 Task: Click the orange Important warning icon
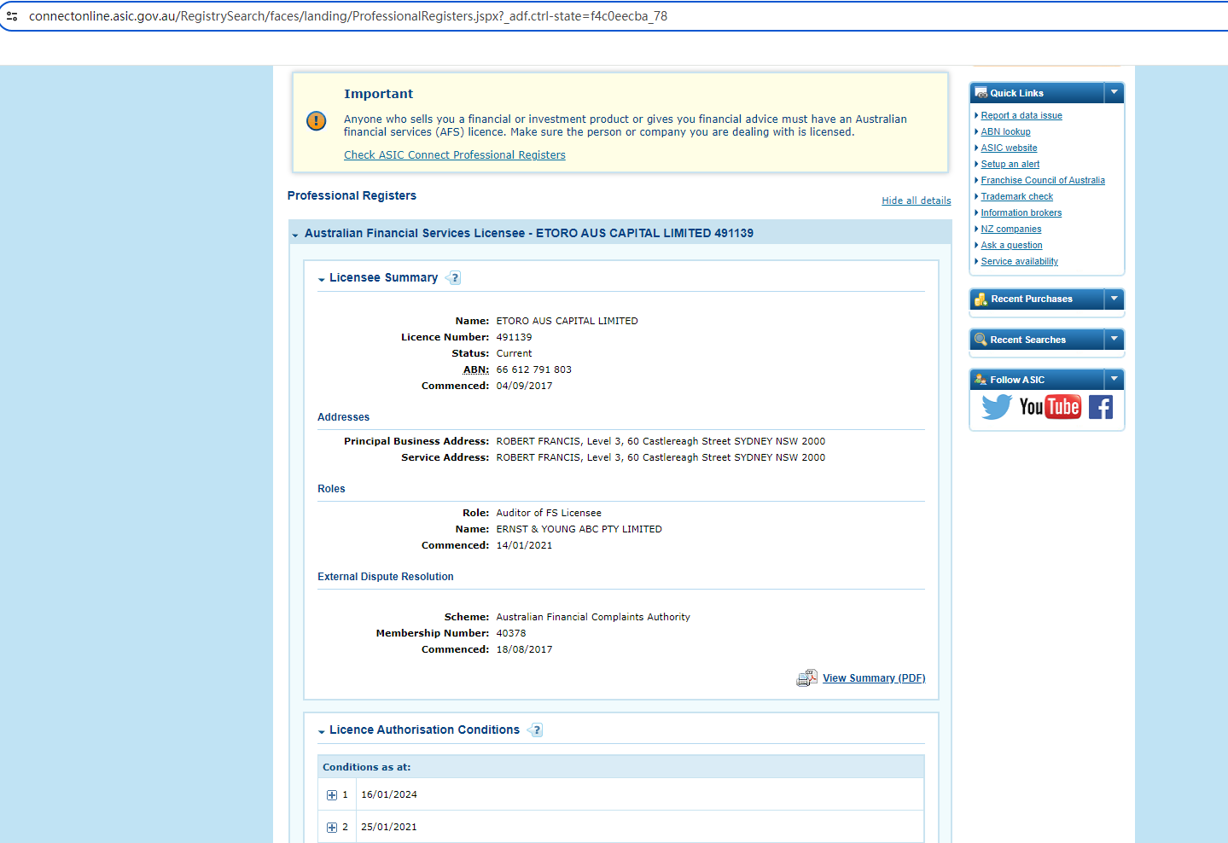tap(316, 121)
